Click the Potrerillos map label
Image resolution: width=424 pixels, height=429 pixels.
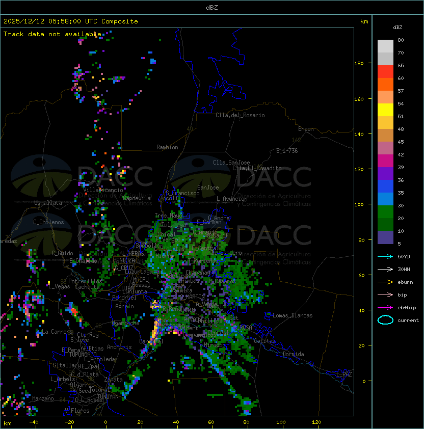85,281
